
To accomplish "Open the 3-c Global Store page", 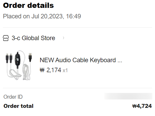I will tap(33, 38).
